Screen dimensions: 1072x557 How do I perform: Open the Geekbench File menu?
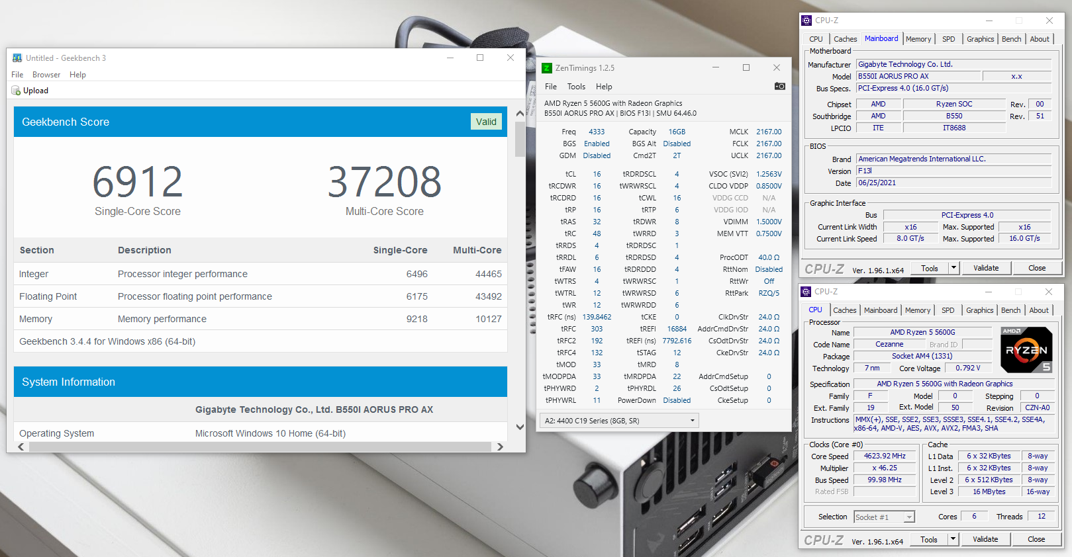point(17,75)
